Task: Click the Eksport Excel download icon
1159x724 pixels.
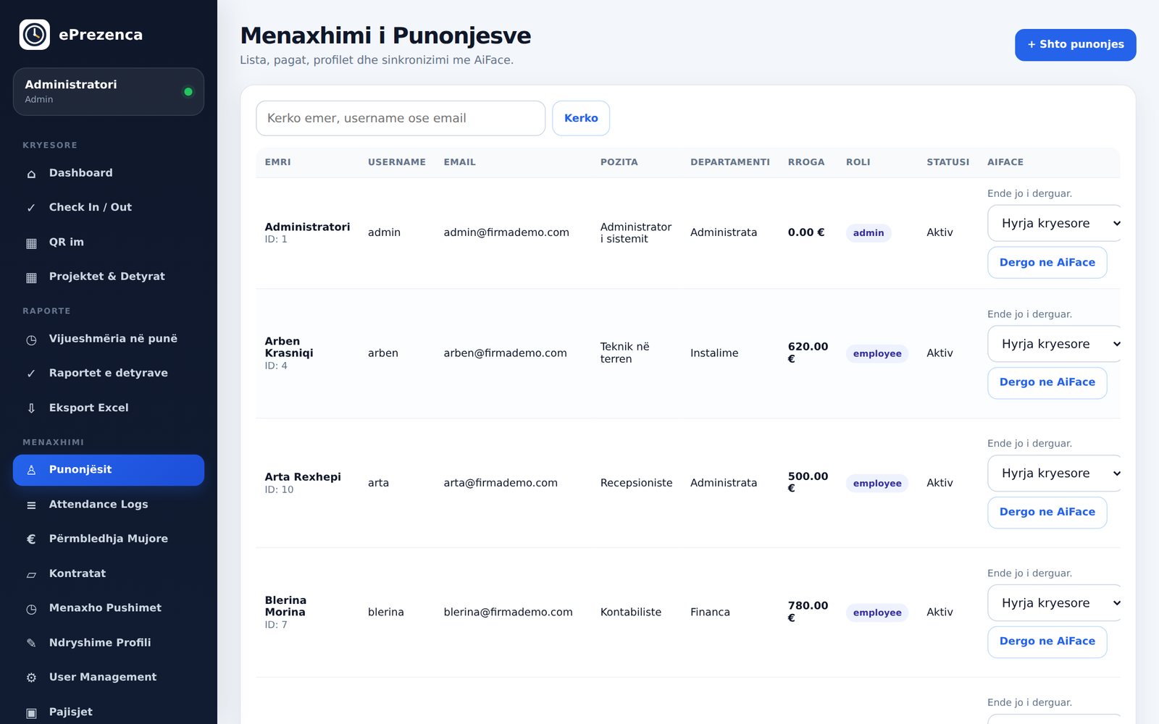Action: pyautogui.click(x=31, y=408)
